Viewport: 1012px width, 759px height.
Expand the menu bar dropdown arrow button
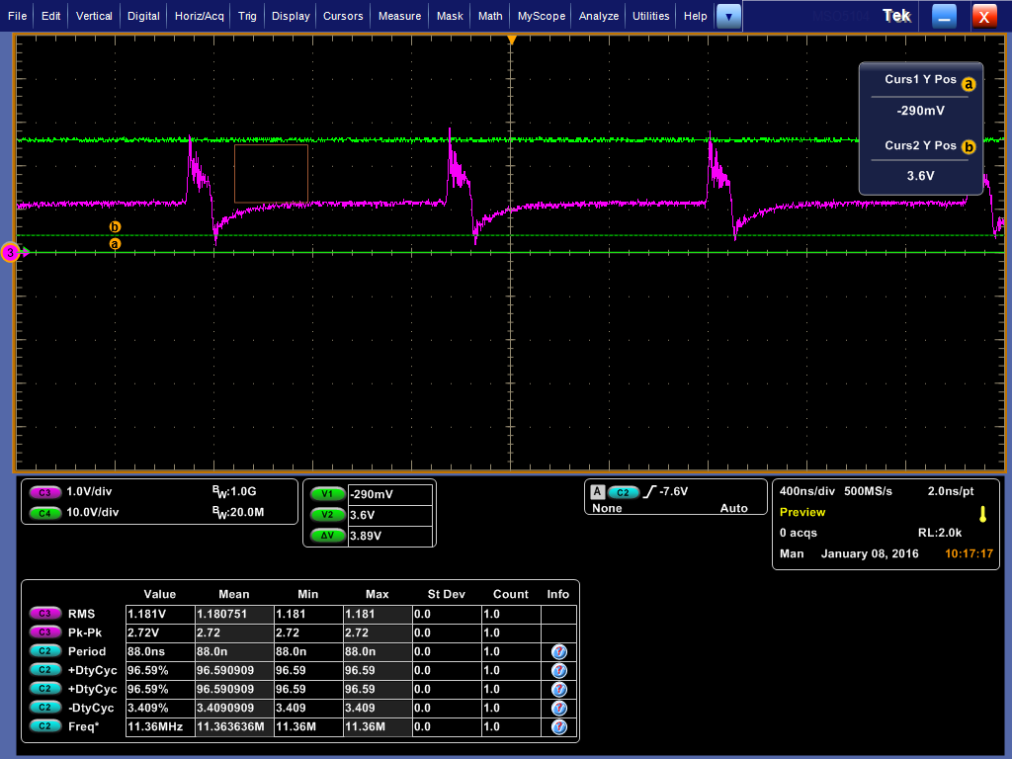pos(728,16)
